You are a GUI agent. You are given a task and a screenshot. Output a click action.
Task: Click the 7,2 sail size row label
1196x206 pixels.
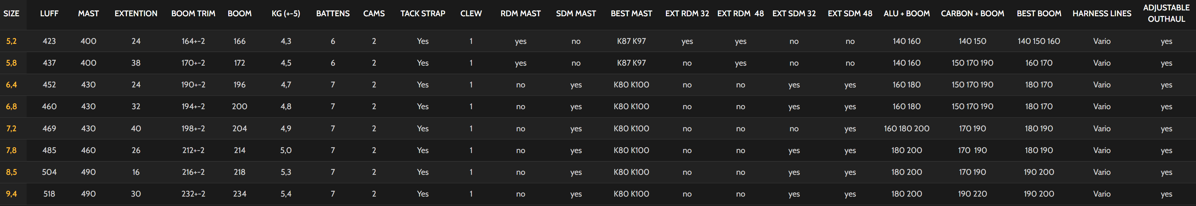12,129
